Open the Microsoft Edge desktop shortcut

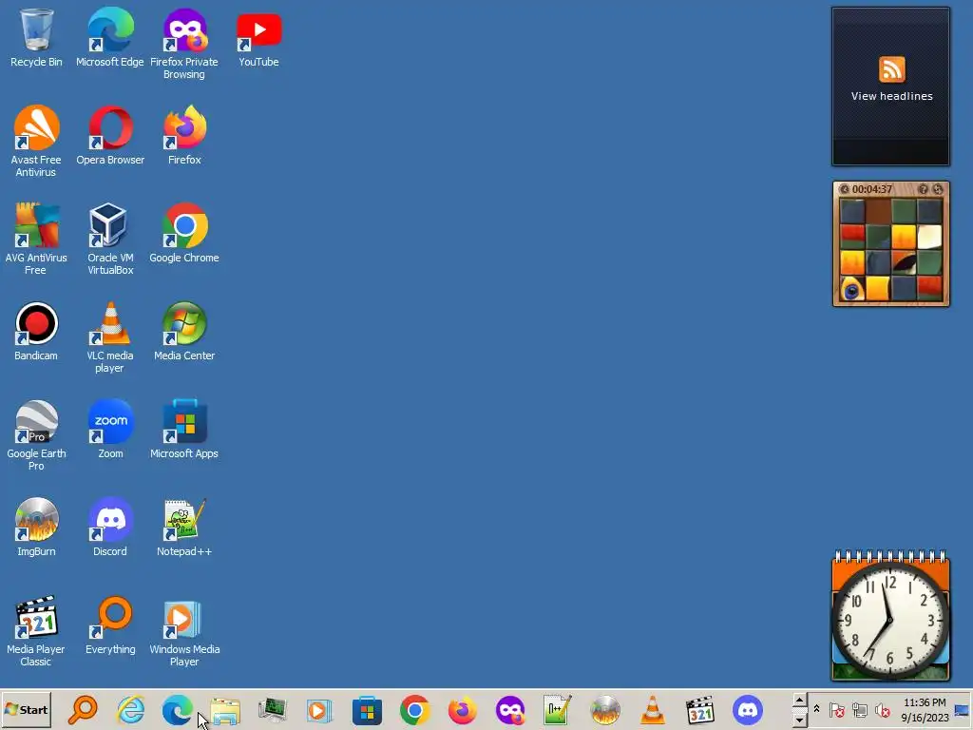click(110, 37)
